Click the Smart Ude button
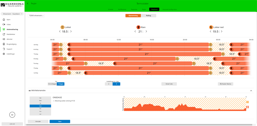Image resolution: width=257 pixels, height=126 pixels. point(169,84)
